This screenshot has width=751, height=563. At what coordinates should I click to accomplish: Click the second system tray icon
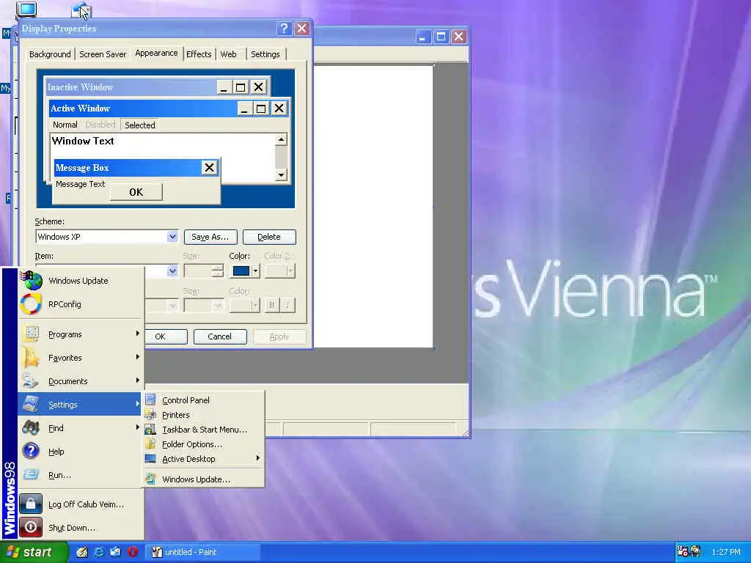coord(695,551)
